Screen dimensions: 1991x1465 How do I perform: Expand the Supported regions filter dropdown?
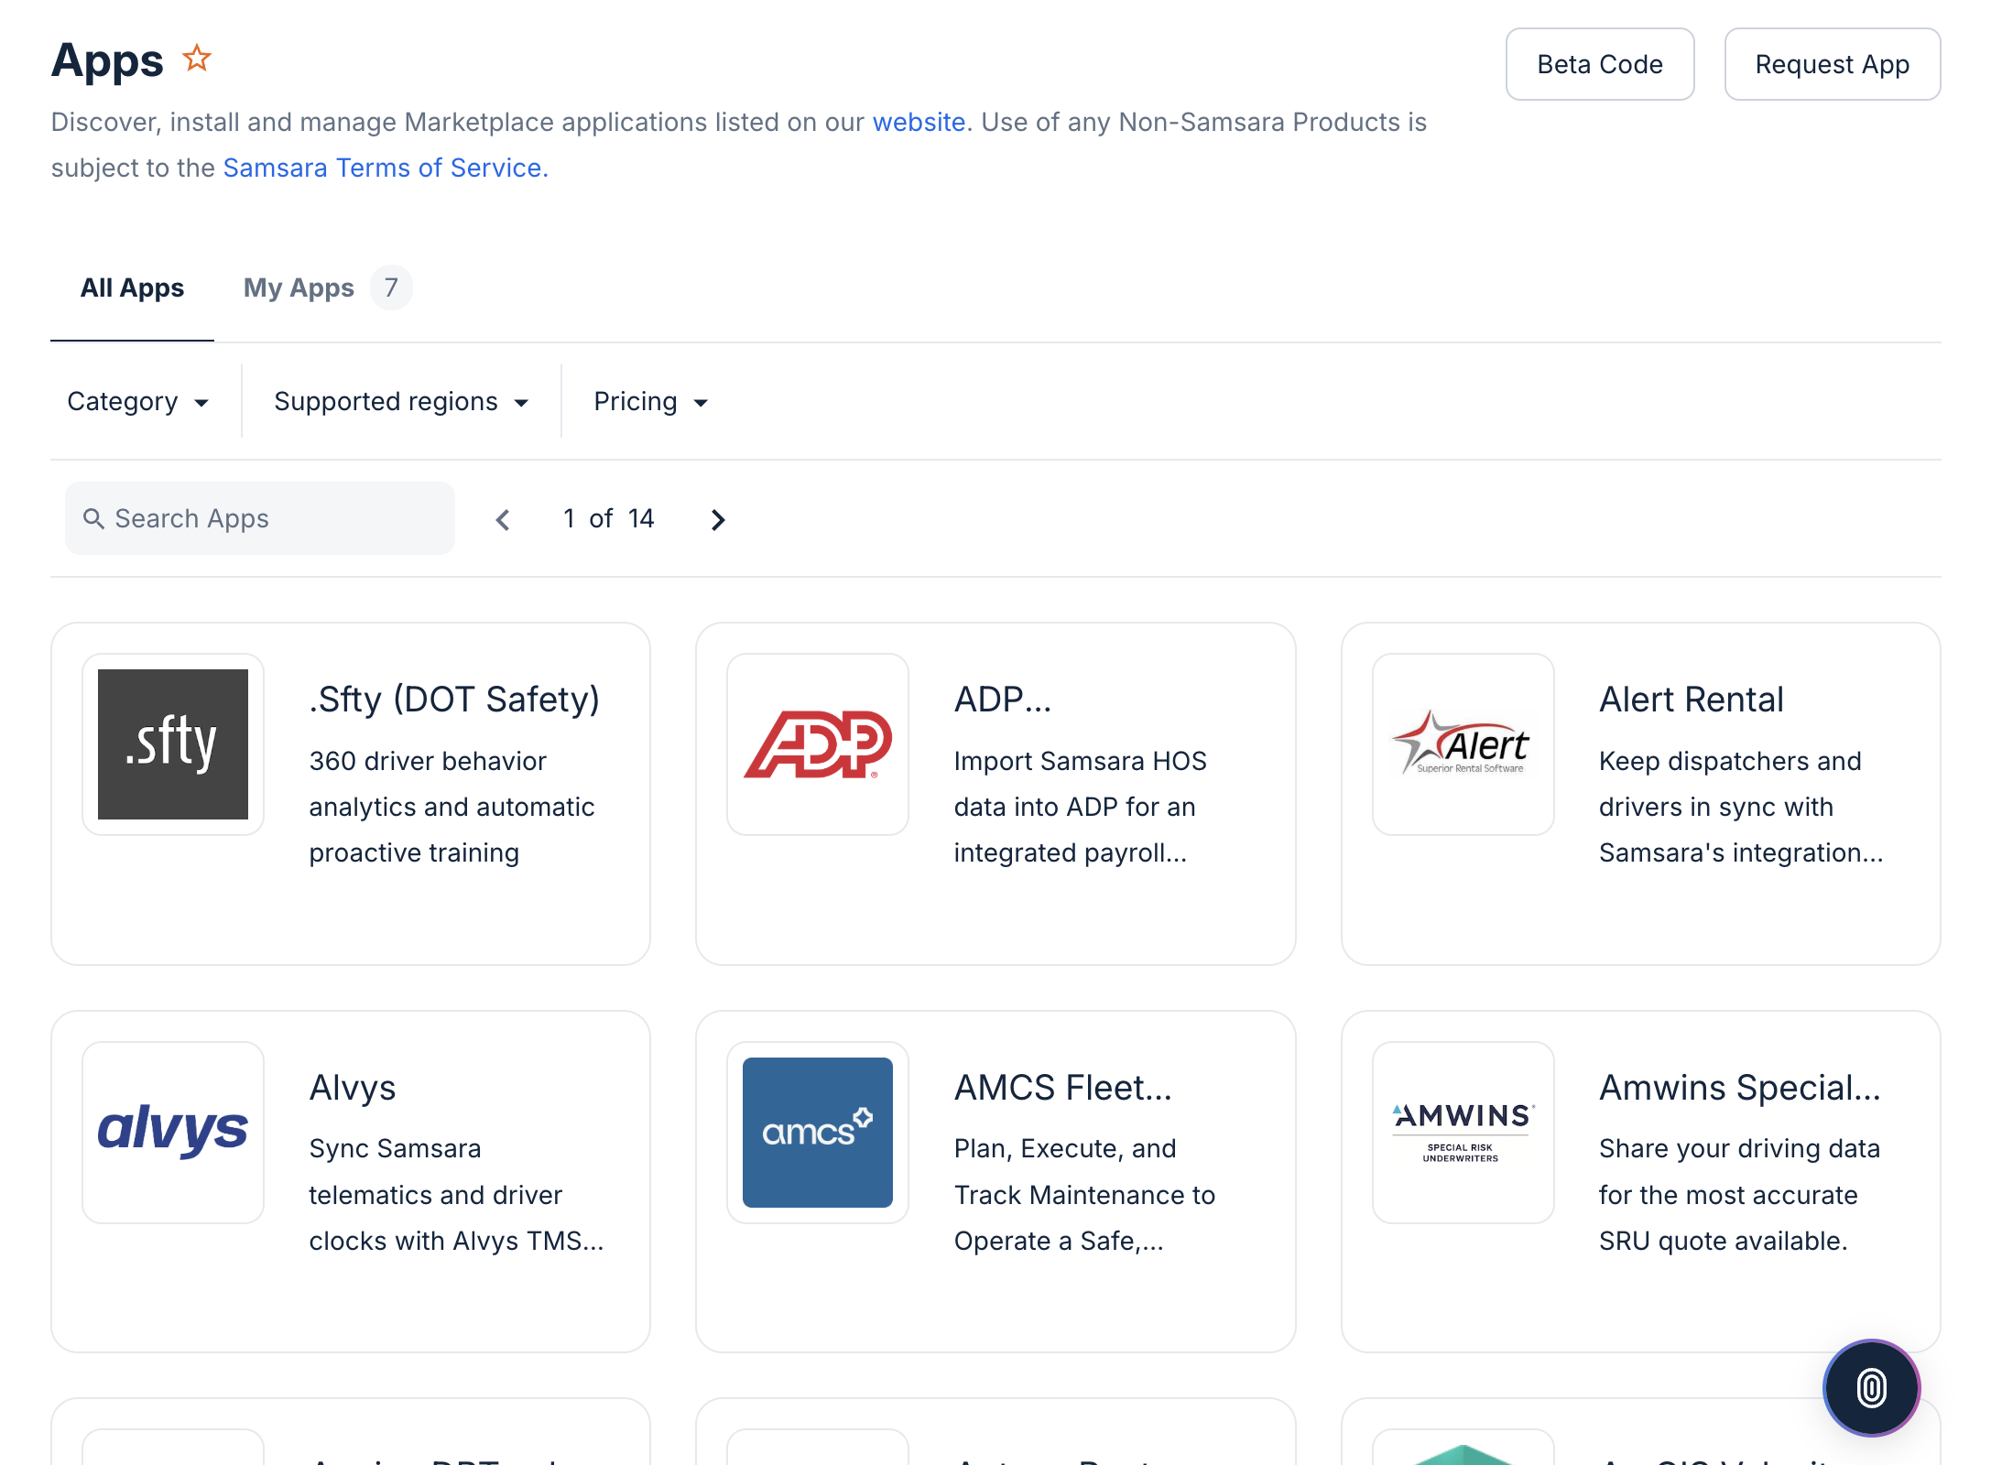pyautogui.click(x=401, y=401)
